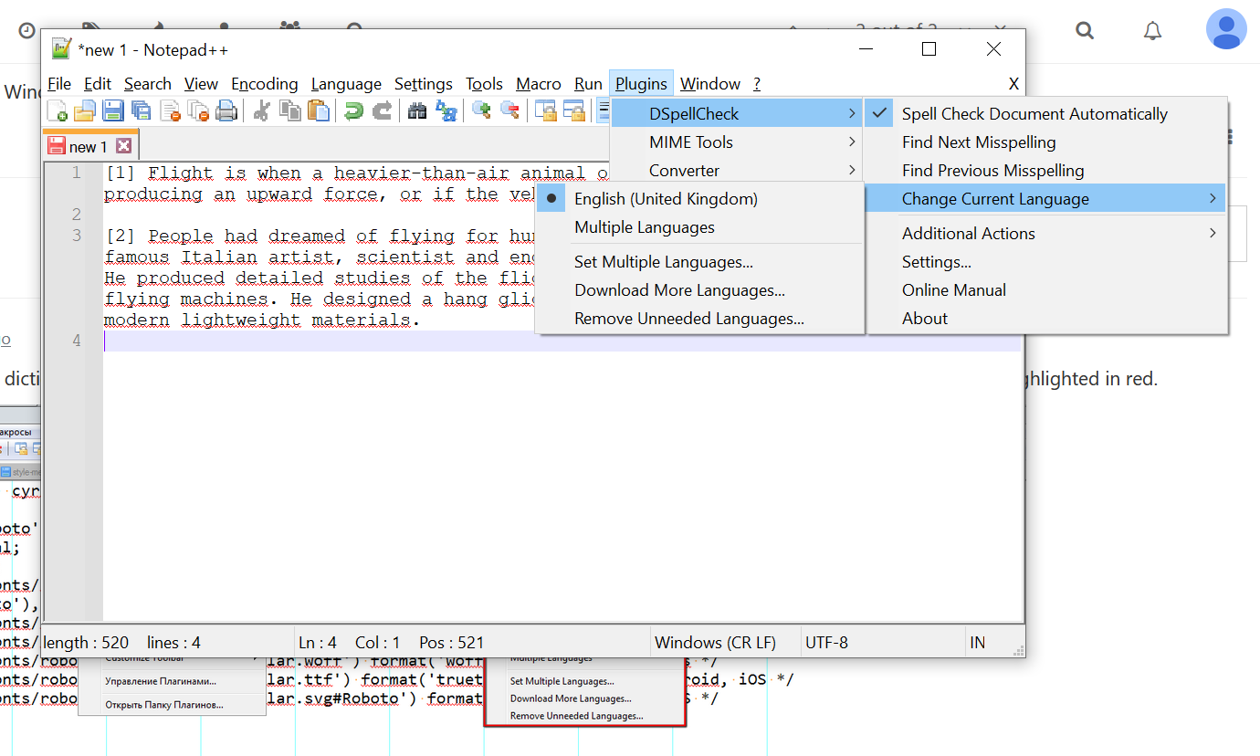The height and width of the screenshot is (756, 1260).
Task: Click the X close-document button at menu bar
Action: tap(1013, 84)
